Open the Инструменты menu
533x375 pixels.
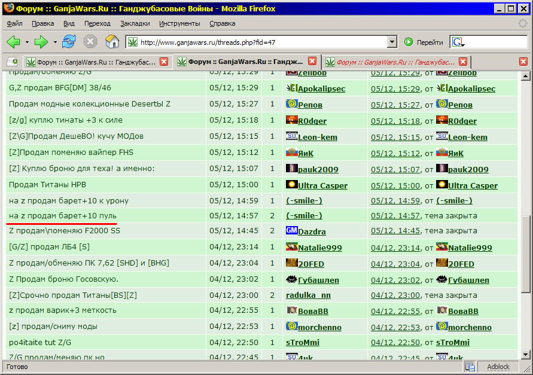pos(179,23)
